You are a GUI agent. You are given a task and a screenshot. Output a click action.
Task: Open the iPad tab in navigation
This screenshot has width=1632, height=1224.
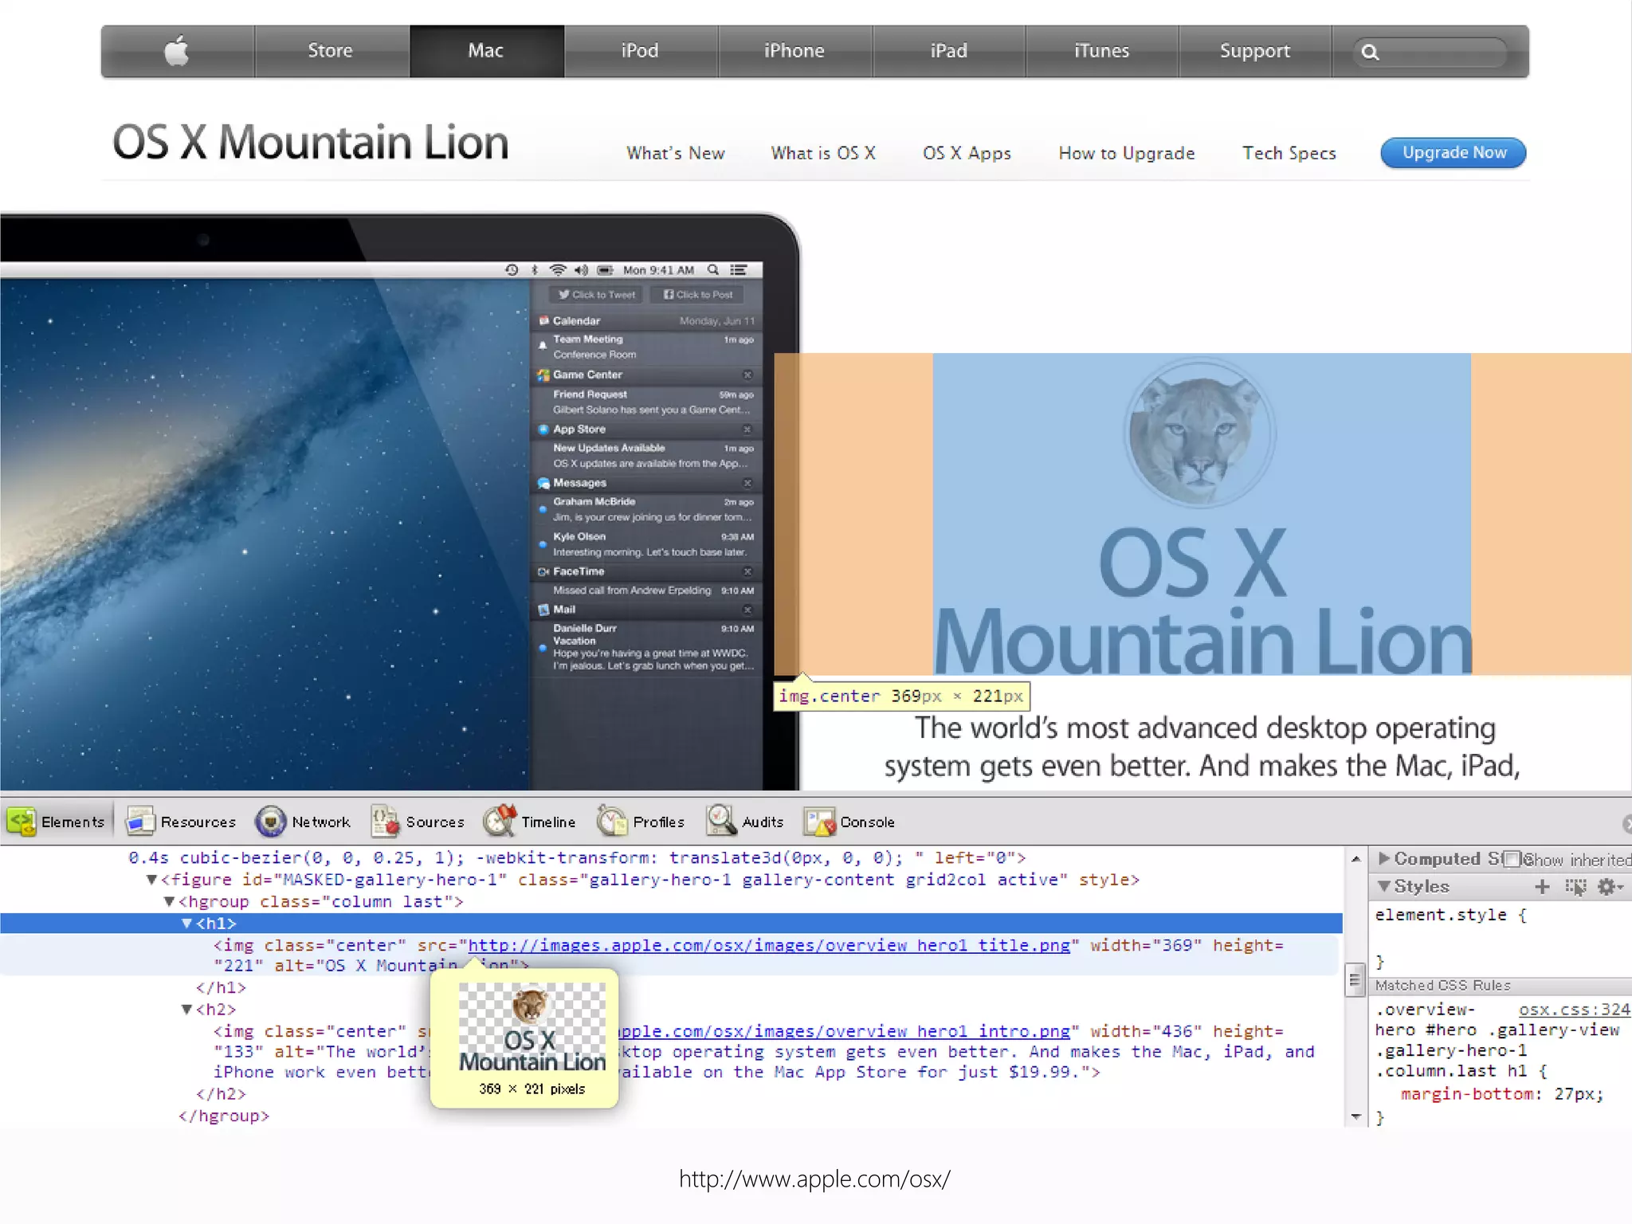click(948, 51)
